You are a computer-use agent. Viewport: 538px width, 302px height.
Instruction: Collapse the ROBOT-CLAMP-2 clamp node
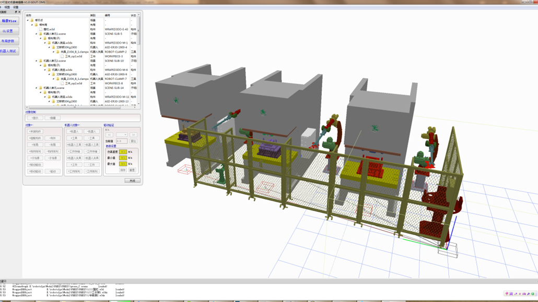[x=53, y=52]
